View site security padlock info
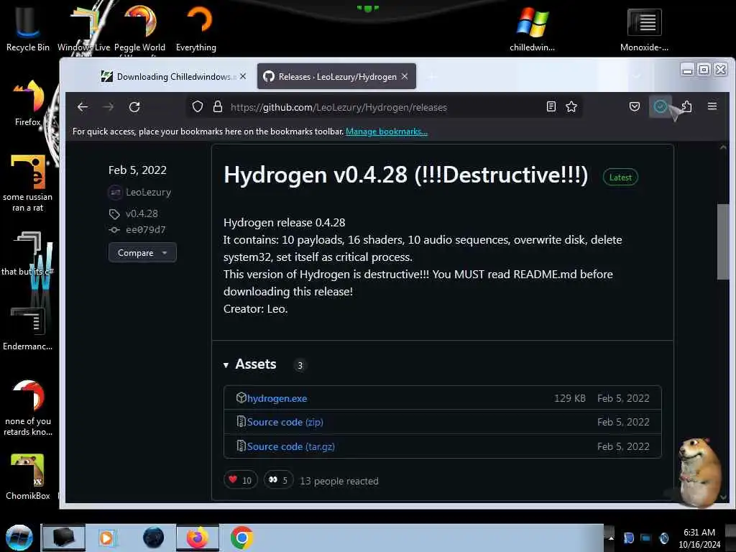The width and height of the screenshot is (736, 552). 217,107
